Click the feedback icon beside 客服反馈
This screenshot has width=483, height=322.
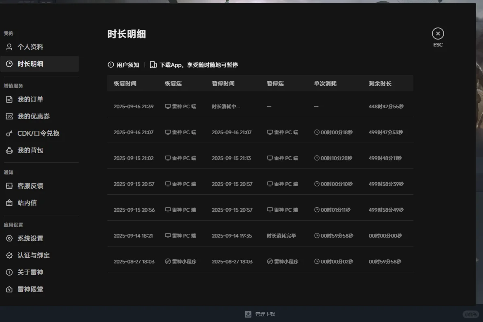[9, 186]
